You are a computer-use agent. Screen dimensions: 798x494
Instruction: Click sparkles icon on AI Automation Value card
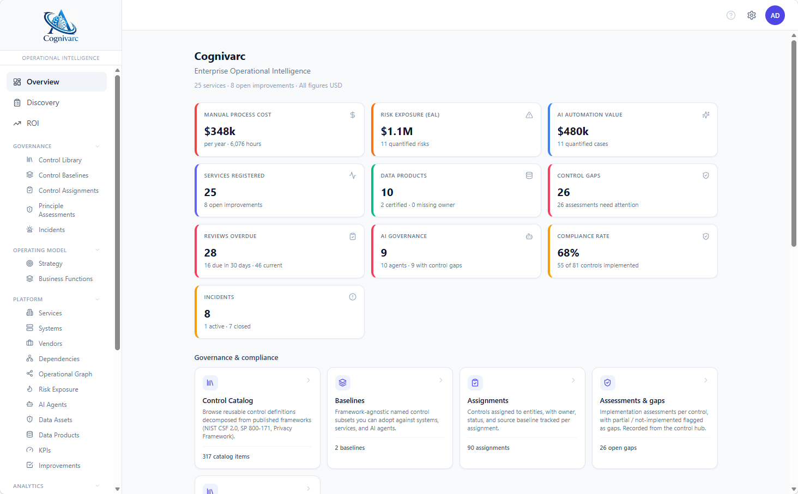click(706, 115)
